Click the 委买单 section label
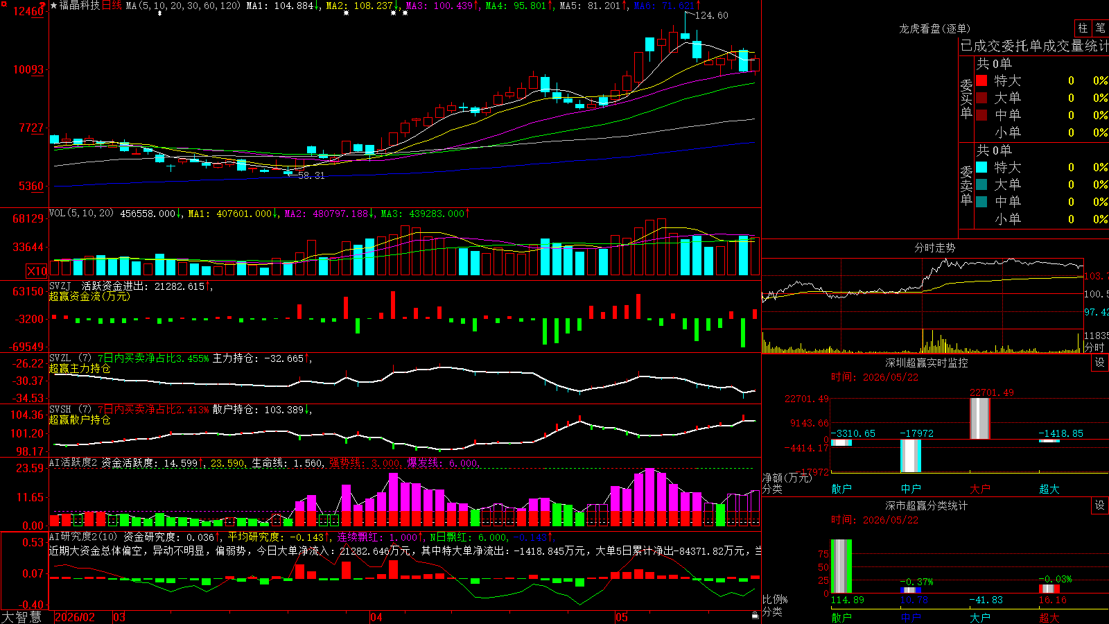The width and height of the screenshot is (1109, 624). (x=967, y=98)
